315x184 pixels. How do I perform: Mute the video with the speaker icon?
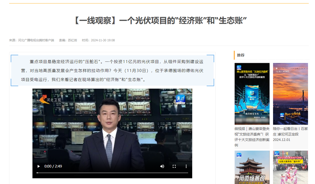click(162, 167)
